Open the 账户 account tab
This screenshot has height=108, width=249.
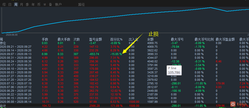(58, 4)
